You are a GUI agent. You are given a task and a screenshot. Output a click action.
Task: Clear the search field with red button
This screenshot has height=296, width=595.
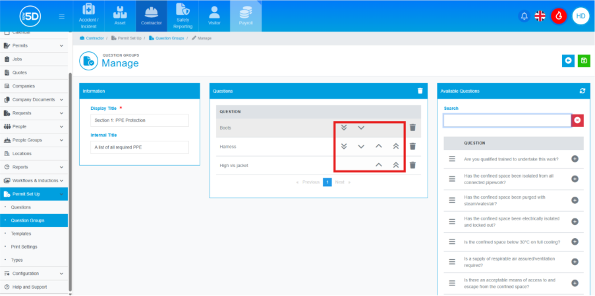tap(577, 120)
